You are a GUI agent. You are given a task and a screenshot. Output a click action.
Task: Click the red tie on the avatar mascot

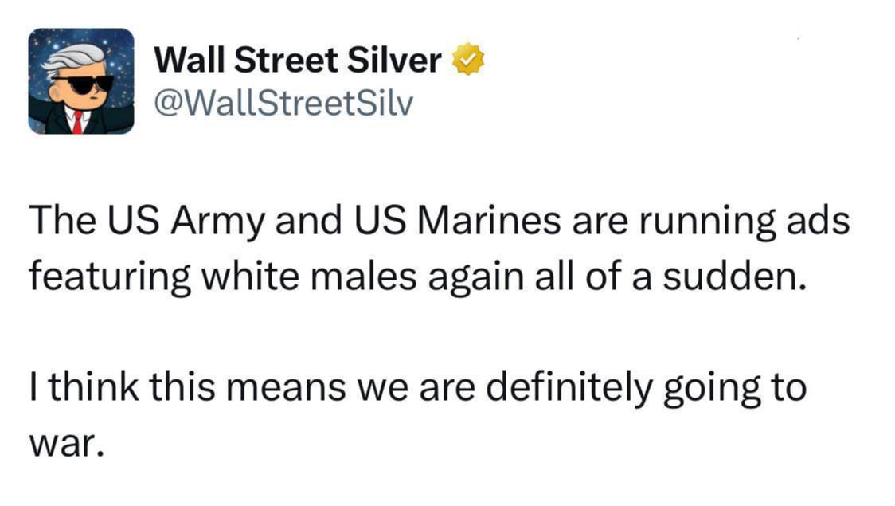[x=77, y=121]
